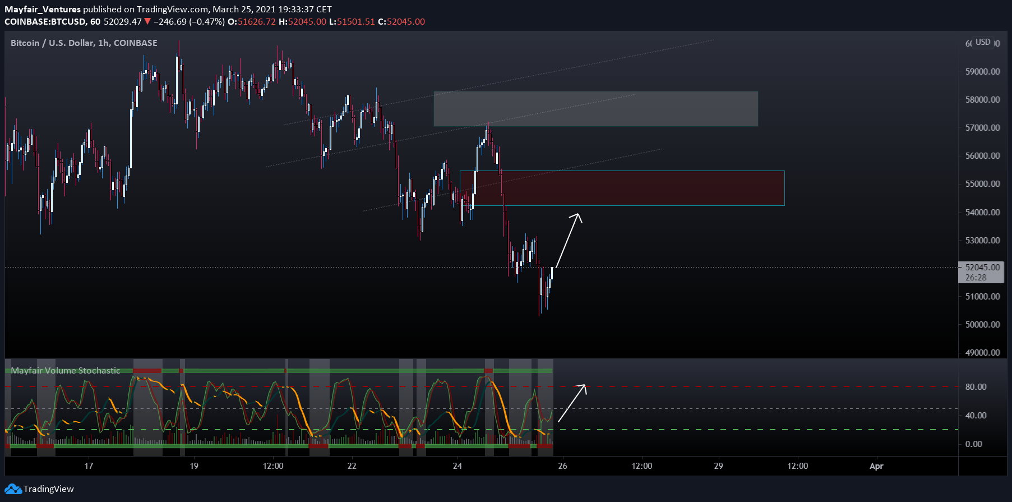Click the 57000.00 price axis label

(x=982, y=128)
